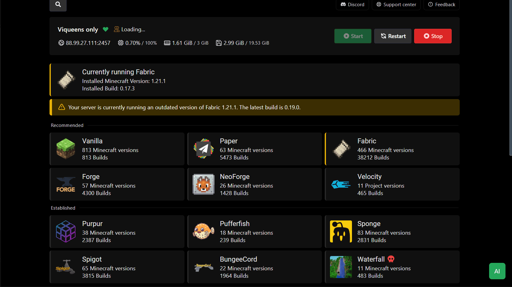Select the Paper server software card
Viewport: 512px width, 287px height.
tap(254, 149)
